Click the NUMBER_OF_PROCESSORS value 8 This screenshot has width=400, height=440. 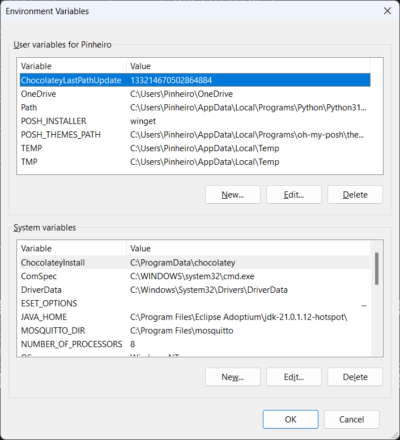click(133, 344)
